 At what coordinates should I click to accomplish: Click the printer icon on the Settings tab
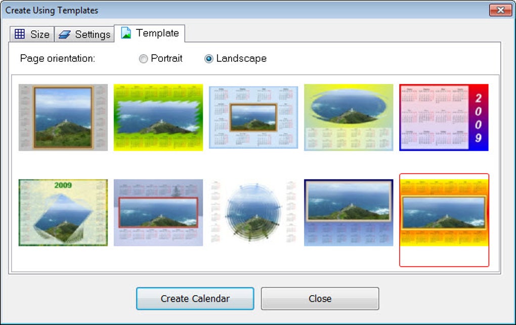pyautogui.click(x=64, y=34)
